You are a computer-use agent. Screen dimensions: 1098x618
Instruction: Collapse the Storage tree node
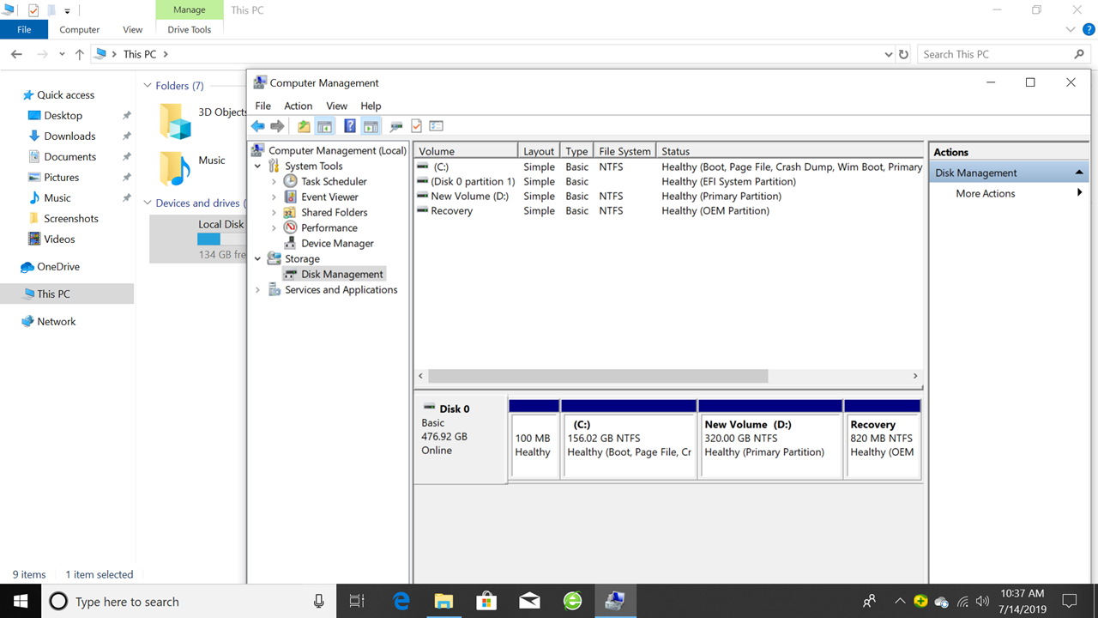click(258, 259)
